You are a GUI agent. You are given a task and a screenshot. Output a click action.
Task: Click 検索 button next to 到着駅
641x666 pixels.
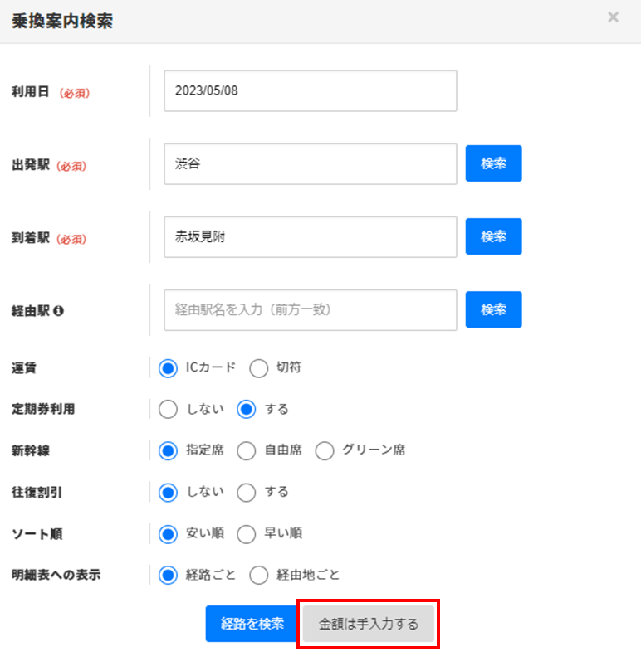click(493, 236)
